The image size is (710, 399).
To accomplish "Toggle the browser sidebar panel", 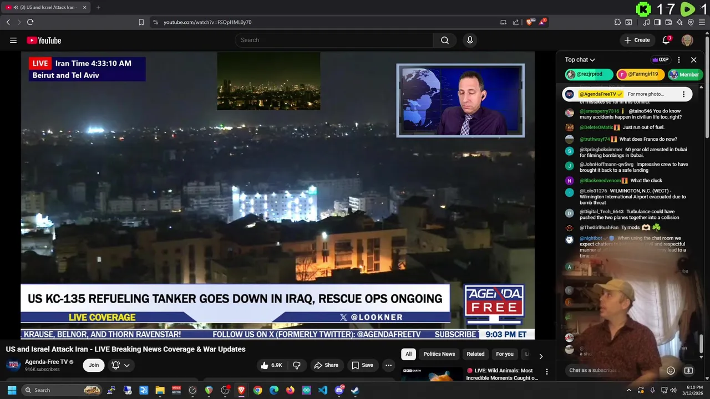I will pos(657,22).
